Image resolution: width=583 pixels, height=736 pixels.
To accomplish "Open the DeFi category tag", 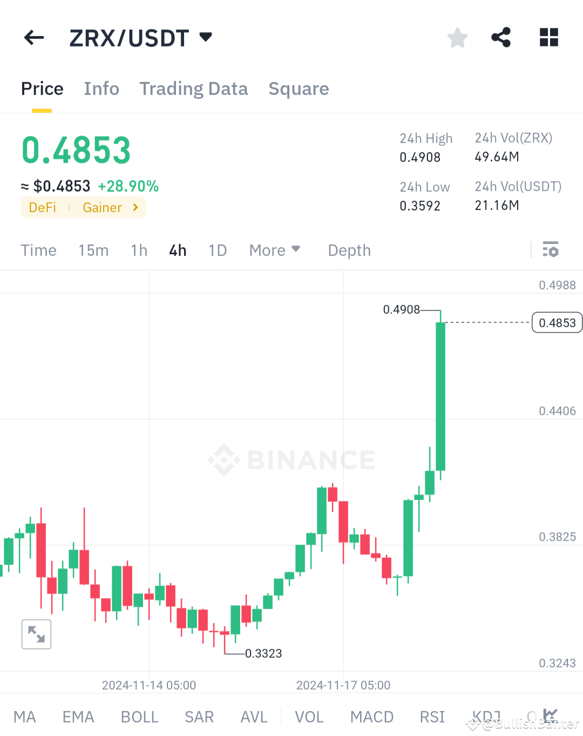I will (42, 207).
